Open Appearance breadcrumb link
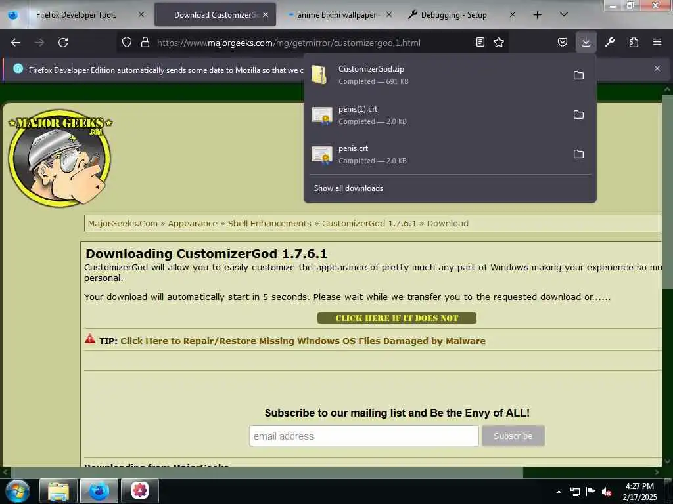Screen dimensions: 673x504 (x=193, y=223)
